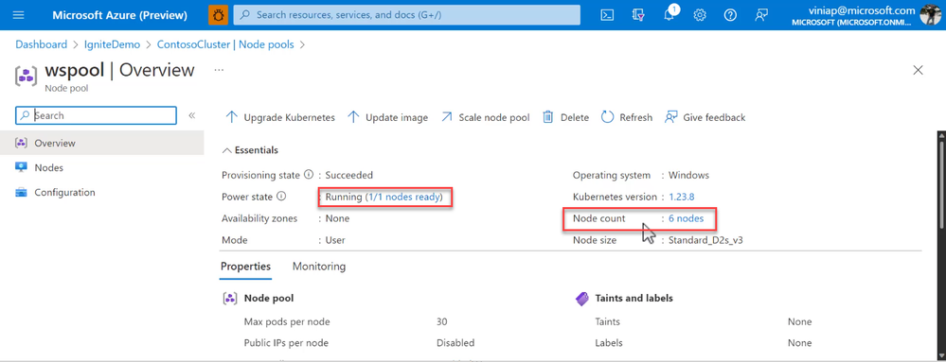Go to the Dashboard breadcrumb

[41, 44]
